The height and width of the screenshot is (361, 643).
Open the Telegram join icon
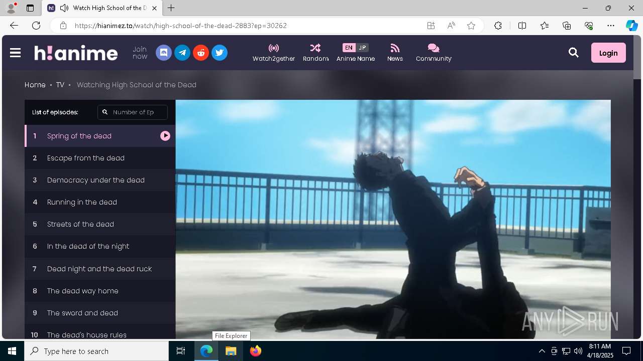(182, 53)
